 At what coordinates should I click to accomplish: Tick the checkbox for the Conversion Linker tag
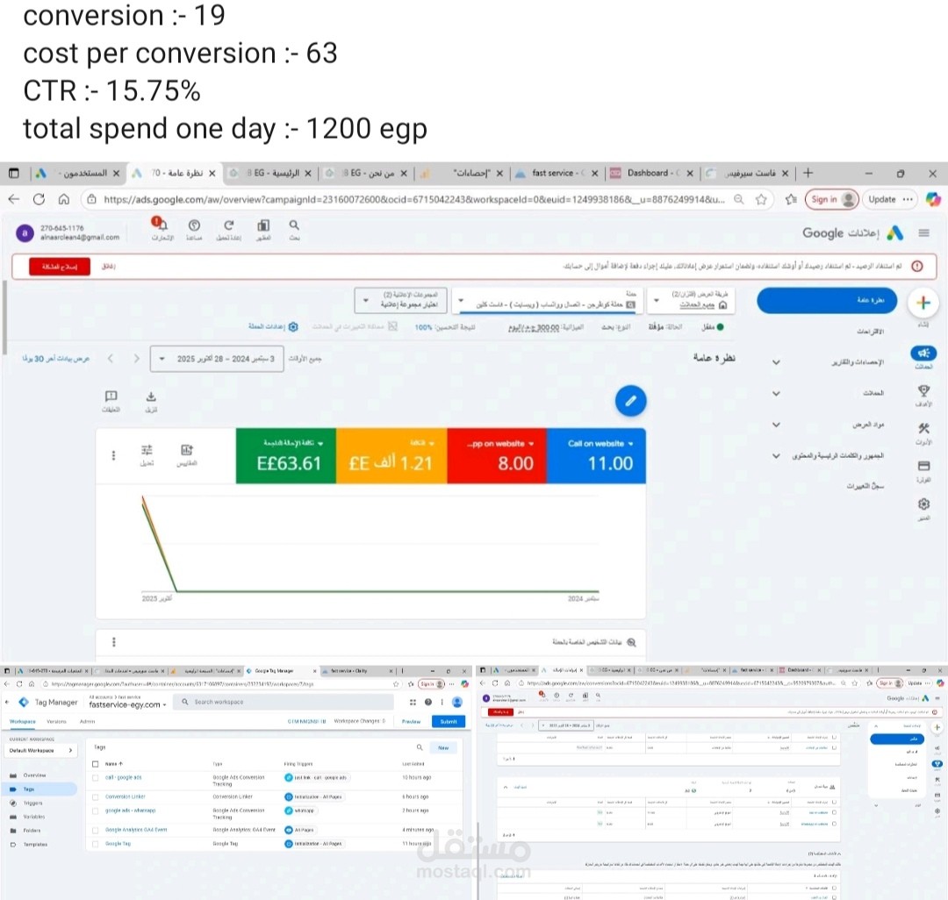click(x=96, y=796)
